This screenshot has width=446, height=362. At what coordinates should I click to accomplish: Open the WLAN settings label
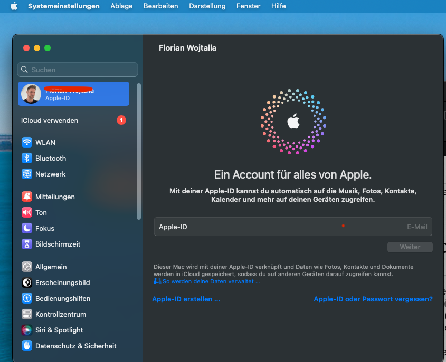pyautogui.click(x=45, y=142)
